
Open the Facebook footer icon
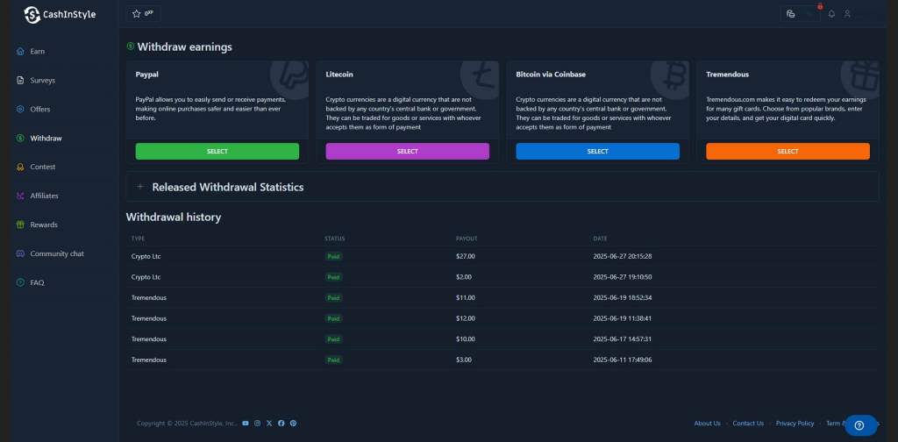(x=282, y=423)
